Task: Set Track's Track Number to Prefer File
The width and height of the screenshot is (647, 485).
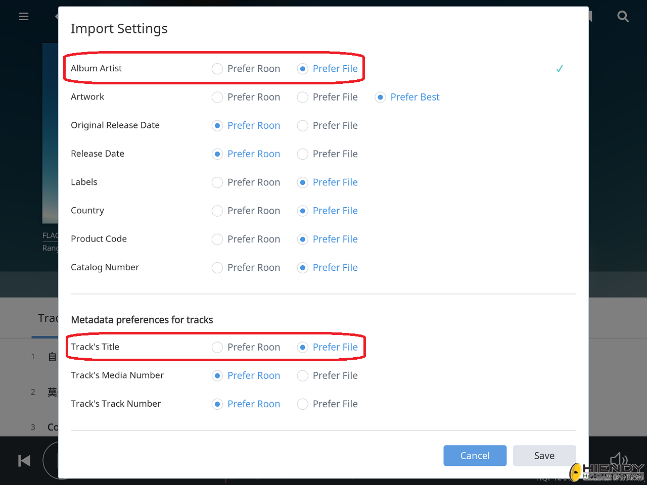Action: (x=303, y=404)
